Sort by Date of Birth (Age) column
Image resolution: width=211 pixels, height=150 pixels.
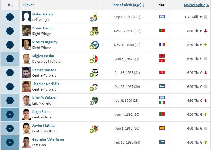tap(128, 5)
